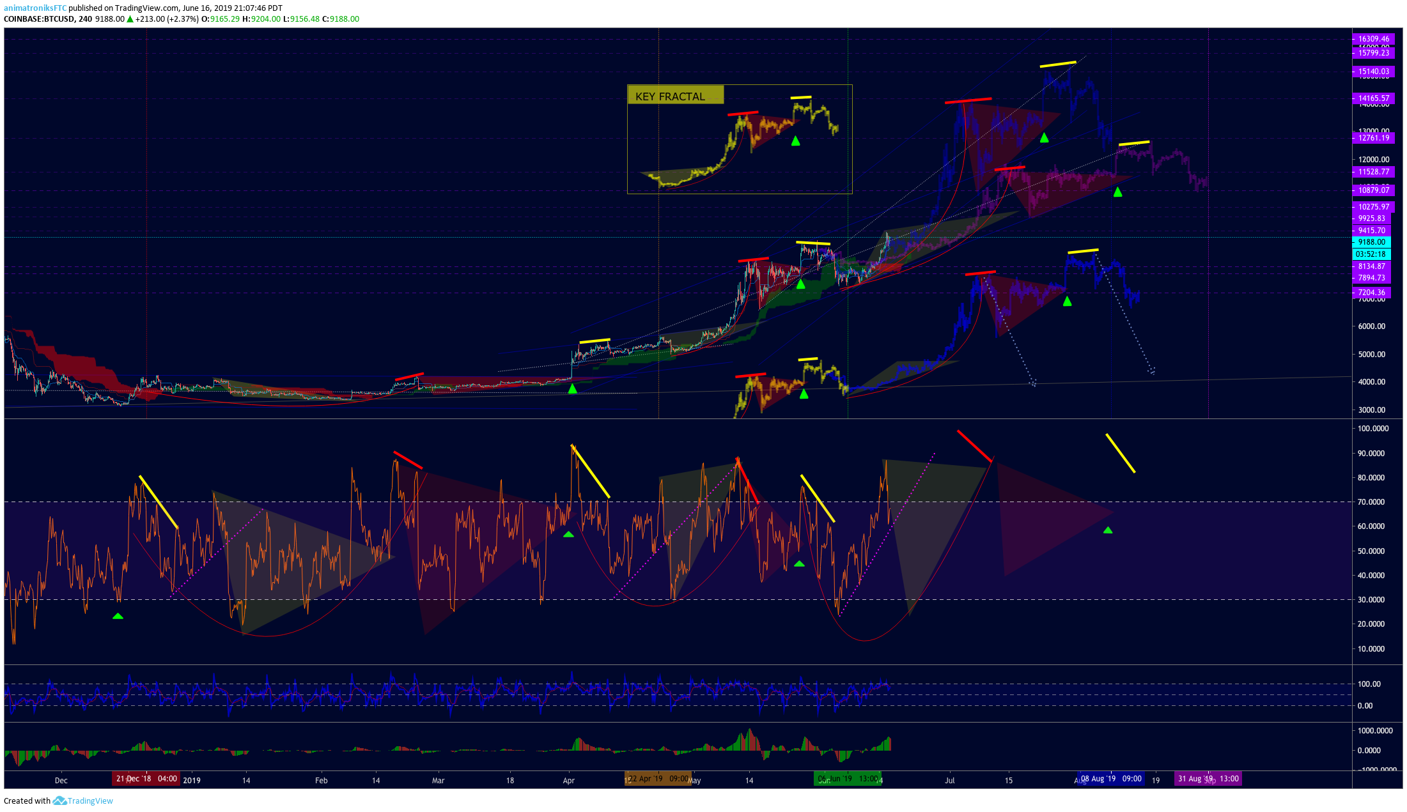Viewport: 1407px width, 812px height.
Task: Select the 9415.70 price level label
Action: [1371, 231]
